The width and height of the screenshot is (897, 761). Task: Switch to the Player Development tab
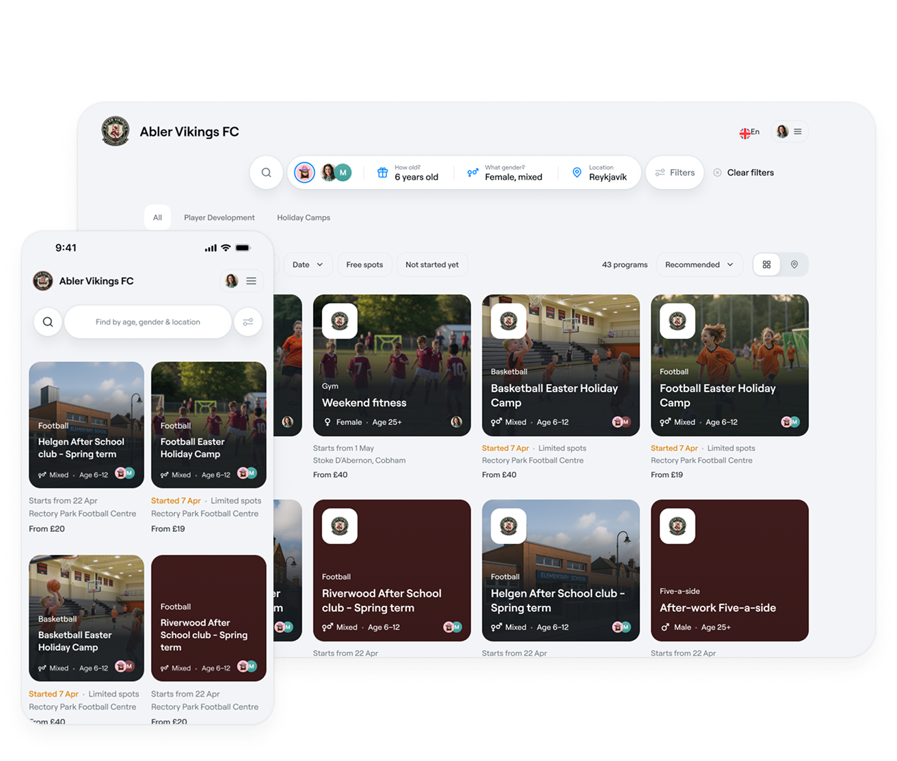219,218
